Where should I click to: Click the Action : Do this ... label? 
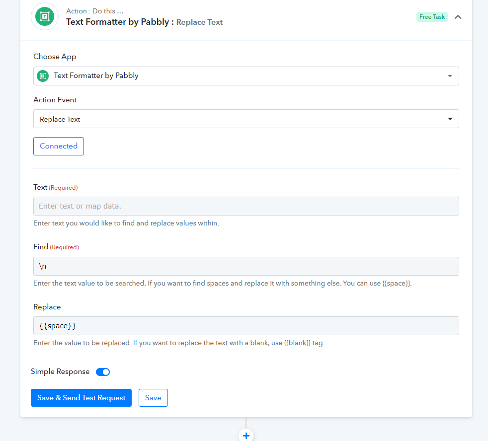(94, 11)
